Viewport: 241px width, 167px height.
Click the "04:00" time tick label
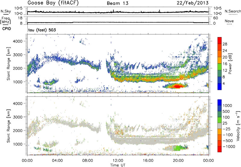click(57, 161)
